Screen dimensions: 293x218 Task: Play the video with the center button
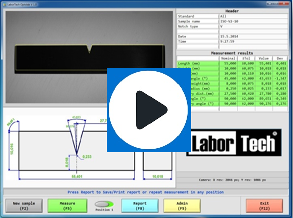tap(149, 110)
